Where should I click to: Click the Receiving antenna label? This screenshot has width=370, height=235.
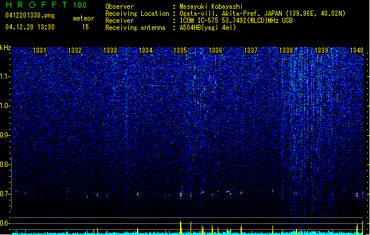click(135, 28)
